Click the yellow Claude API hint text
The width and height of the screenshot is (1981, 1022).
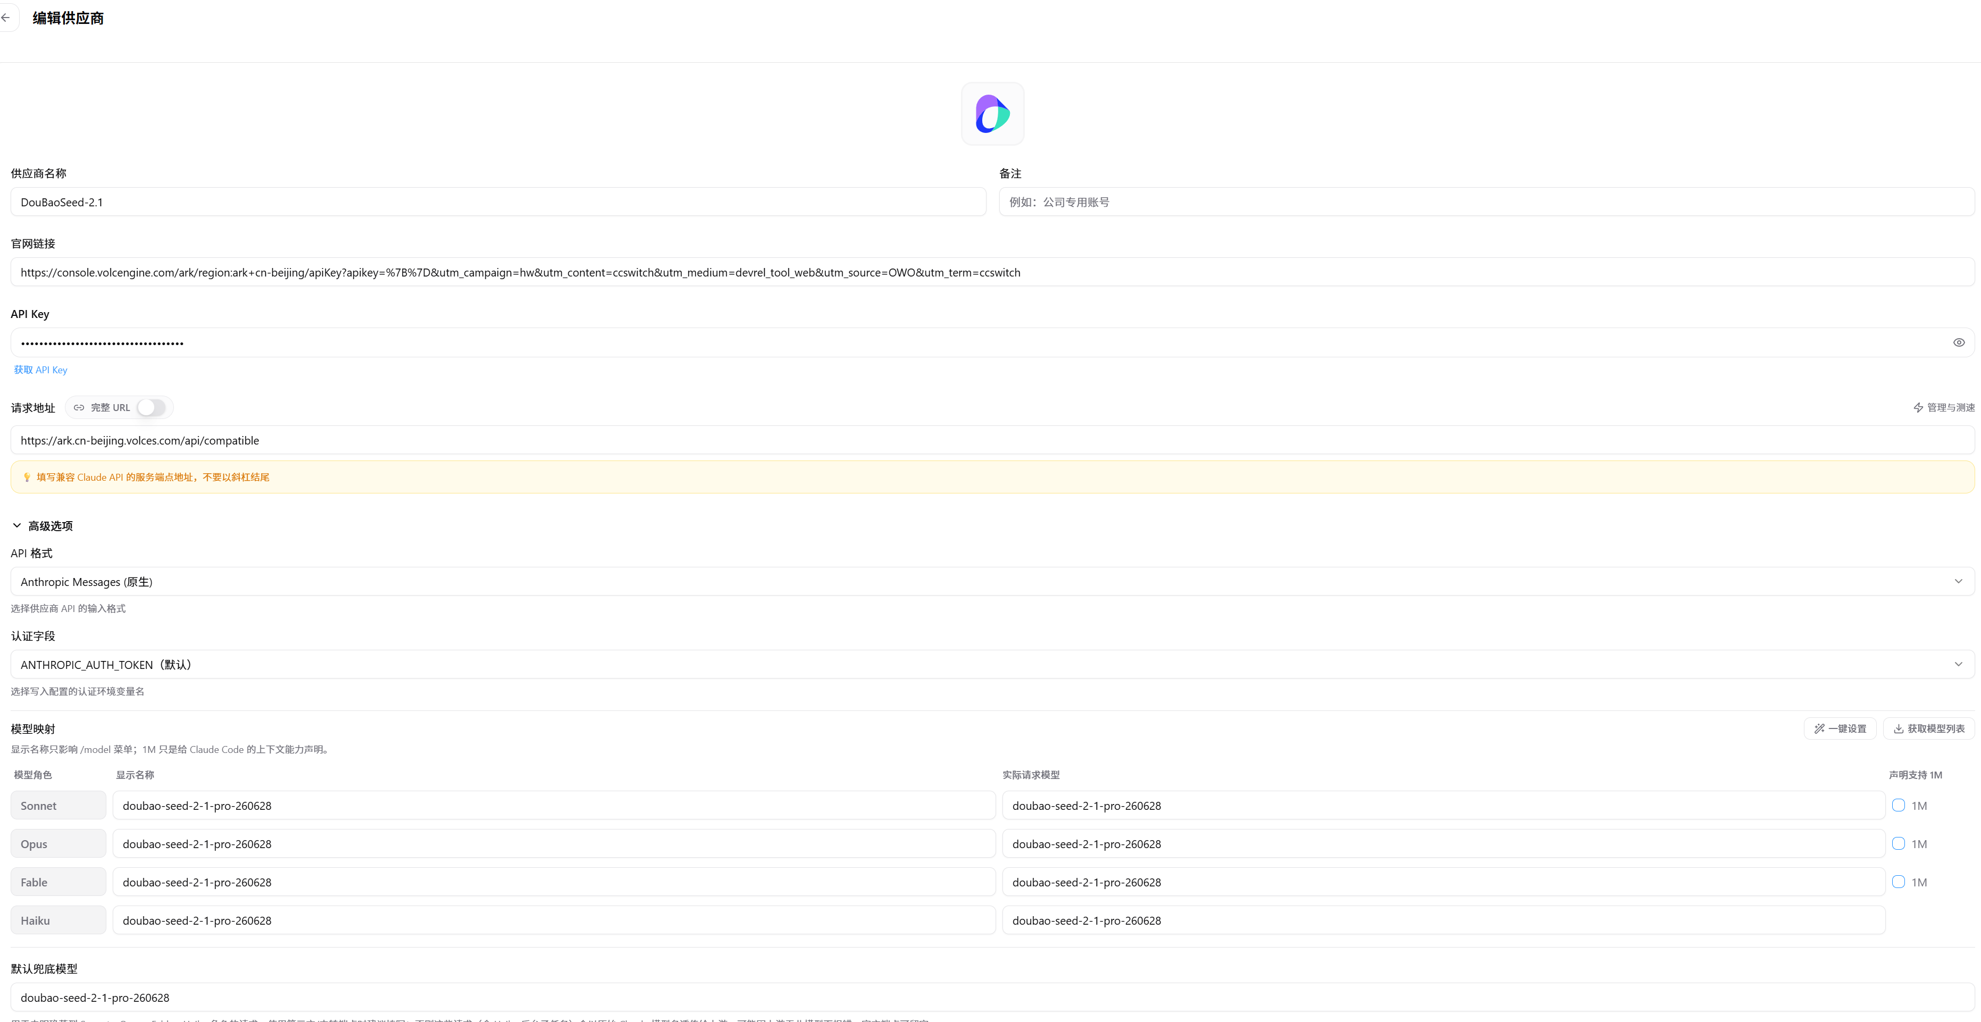(153, 478)
